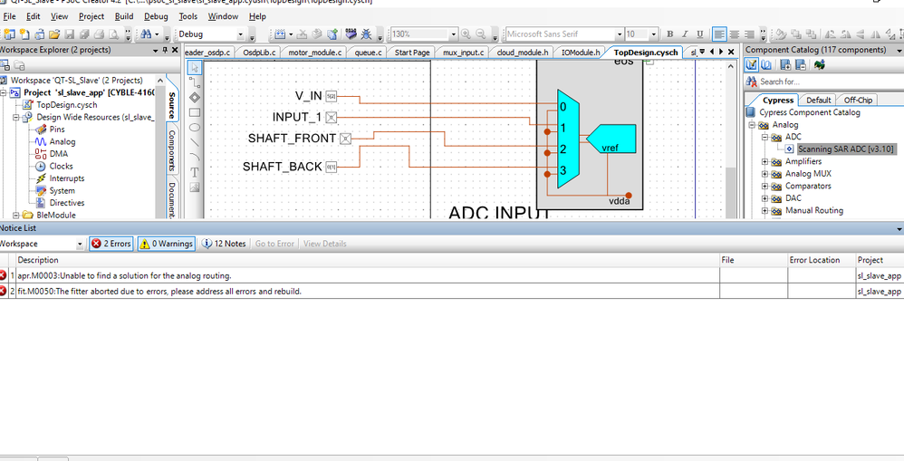Toggle center text alignment
The width and height of the screenshot is (904, 461).
point(734,34)
